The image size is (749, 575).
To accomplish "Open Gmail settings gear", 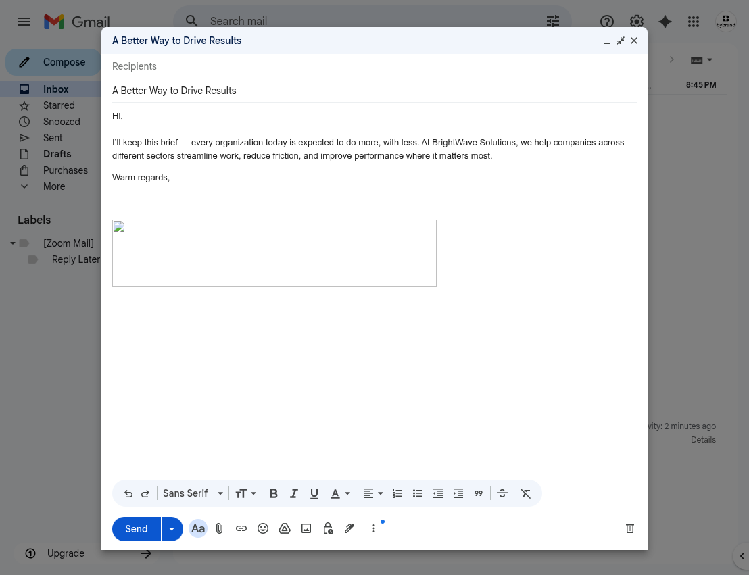I will click(x=636, y=21).
